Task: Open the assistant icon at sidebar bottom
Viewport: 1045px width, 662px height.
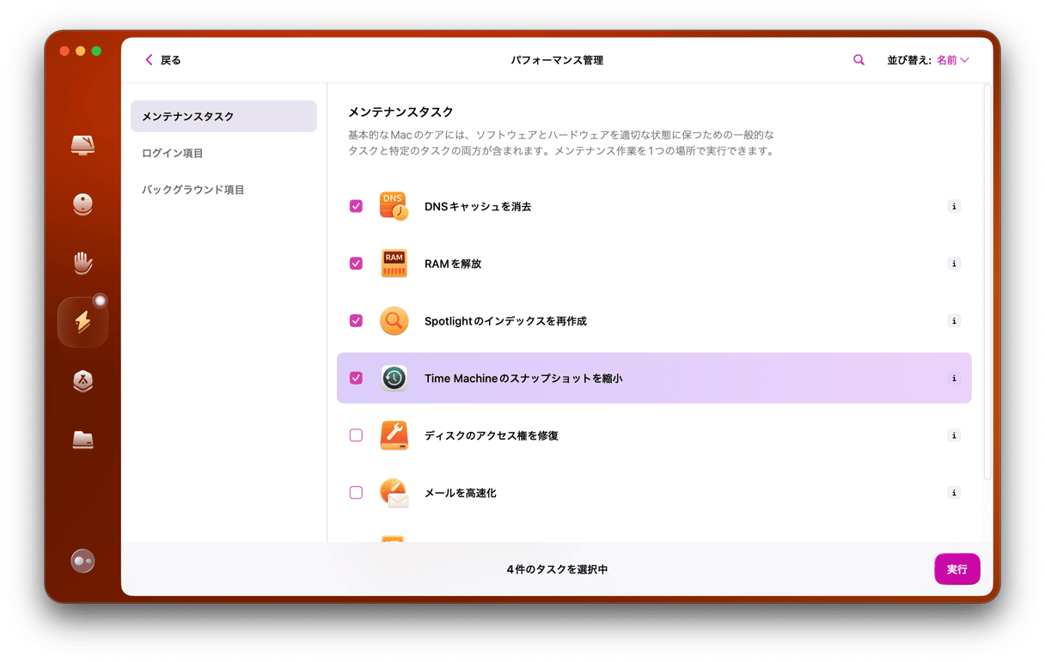Action: 82,561
